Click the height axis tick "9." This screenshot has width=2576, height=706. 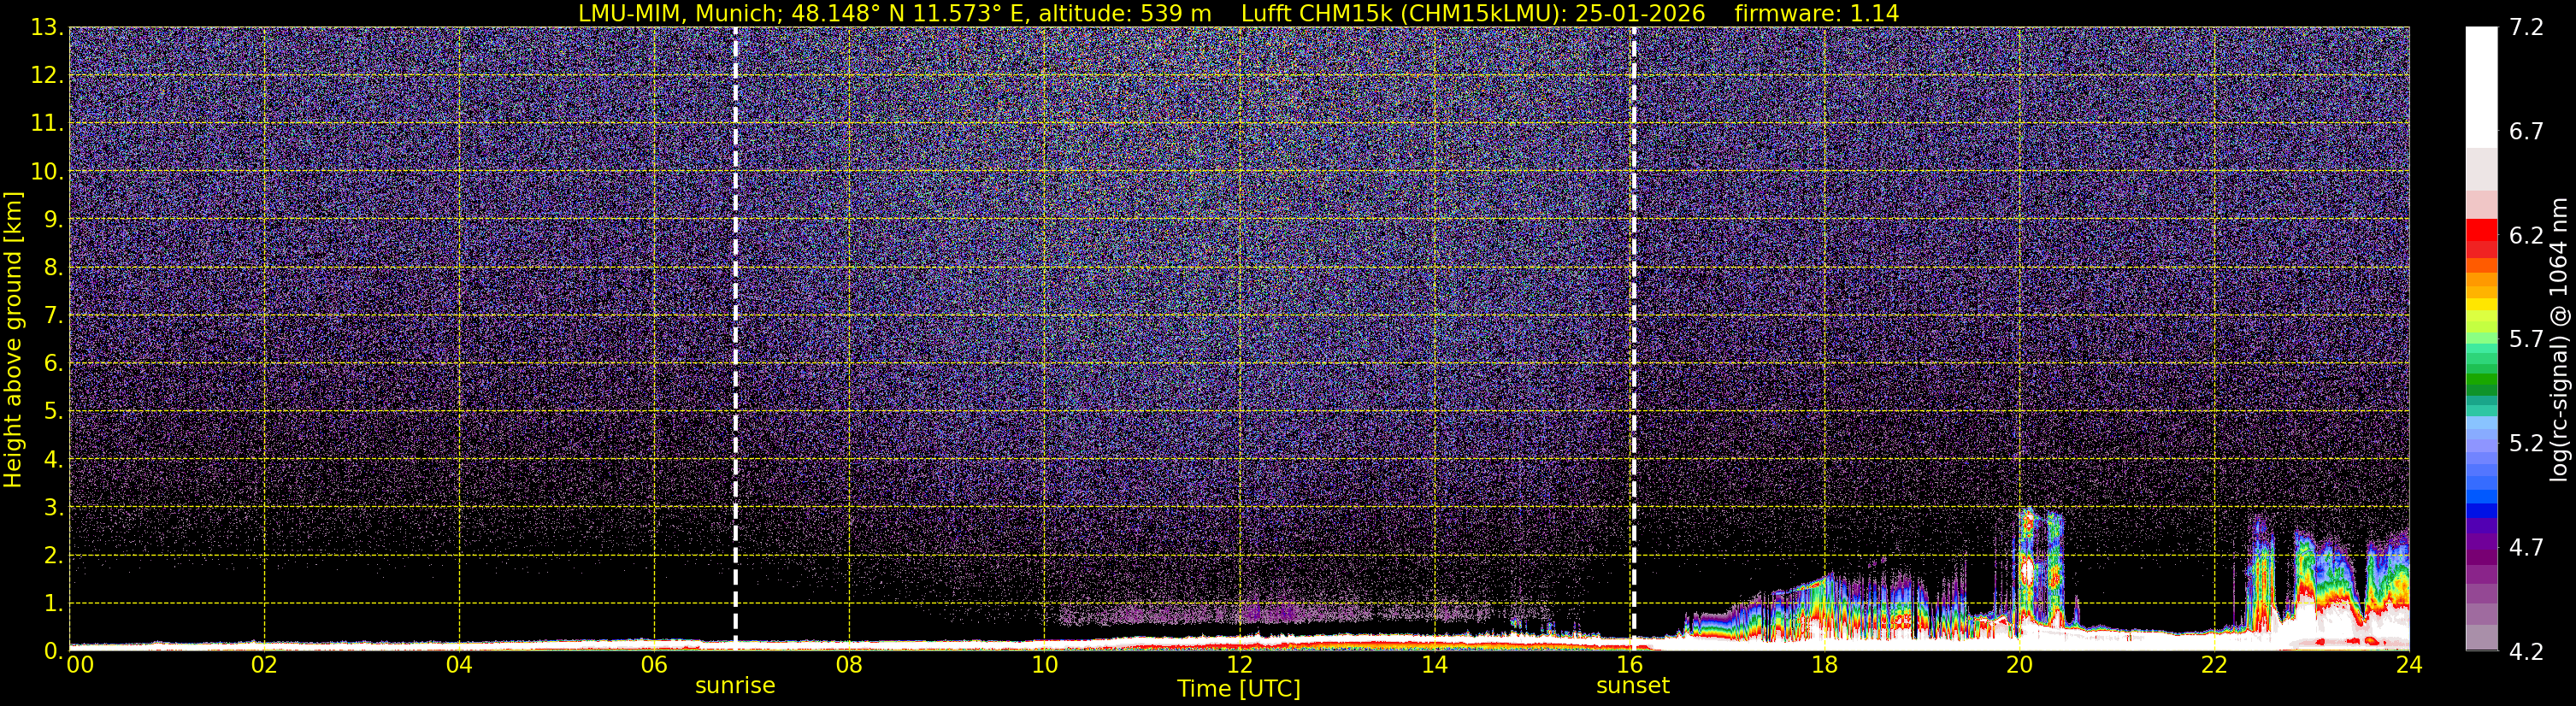click(54, 220)
